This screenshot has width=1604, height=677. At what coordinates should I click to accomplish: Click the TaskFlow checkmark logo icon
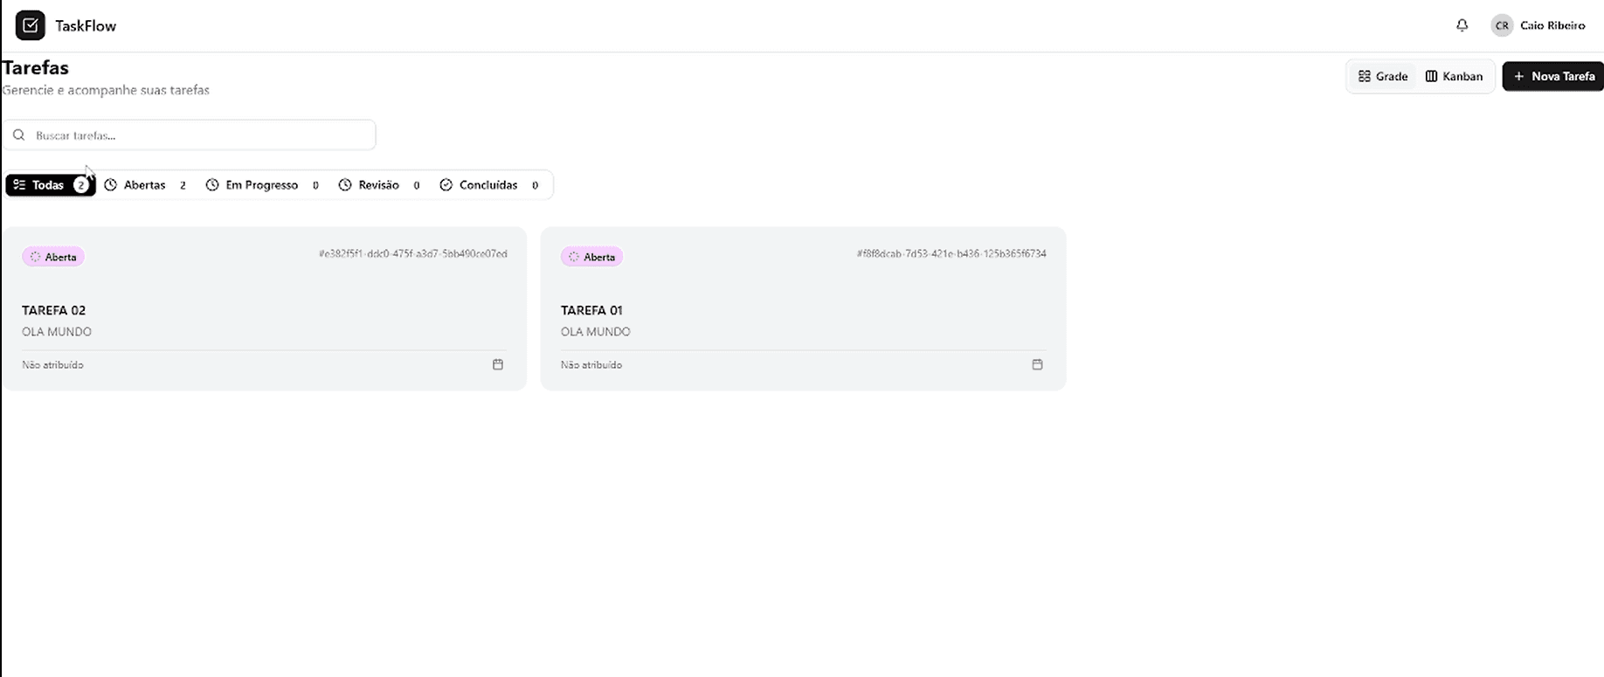[x=30, y=25]
